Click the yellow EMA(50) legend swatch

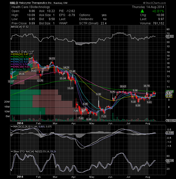coord(12,54)
